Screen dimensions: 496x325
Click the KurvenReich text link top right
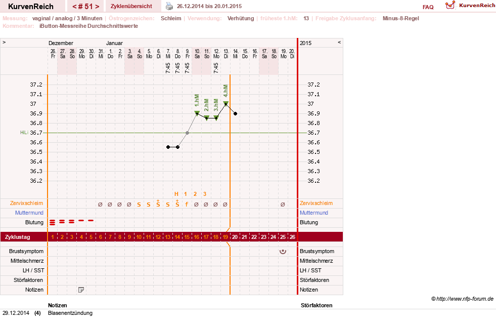click(477, 6)
